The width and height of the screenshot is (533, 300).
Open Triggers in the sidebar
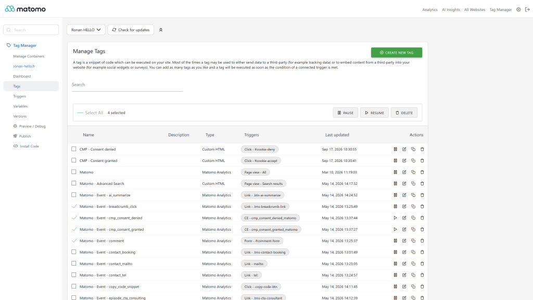coord(20,96)
